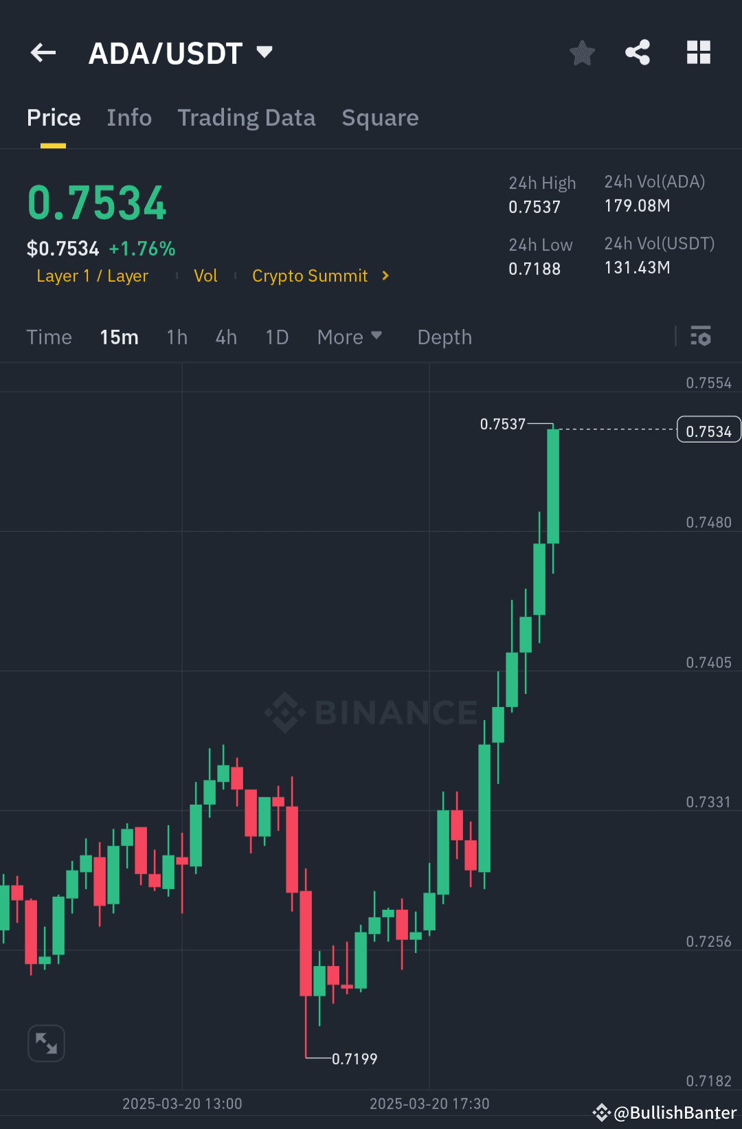Screen dimensions: 742x1129
Task: Open the Info section link
Action: [x=129, y=118]
